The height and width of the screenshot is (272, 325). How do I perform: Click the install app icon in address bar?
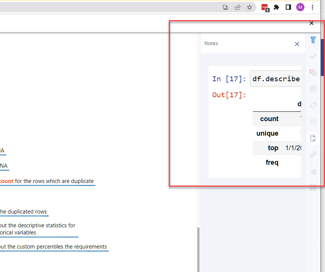click(x=226, y=7)
